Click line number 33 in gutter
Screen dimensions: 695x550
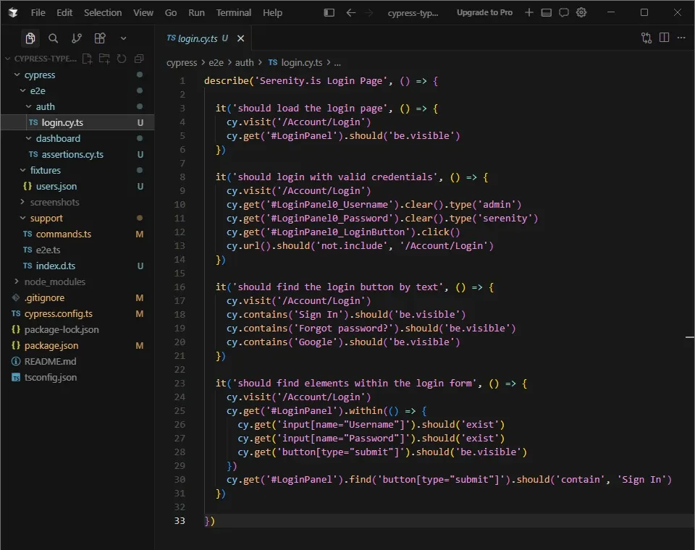tap(180, 521)
